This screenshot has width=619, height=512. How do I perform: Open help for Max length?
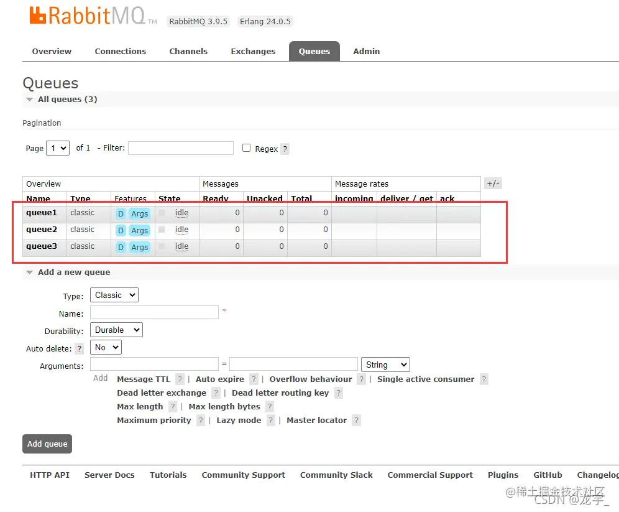(x=173, y=406)
